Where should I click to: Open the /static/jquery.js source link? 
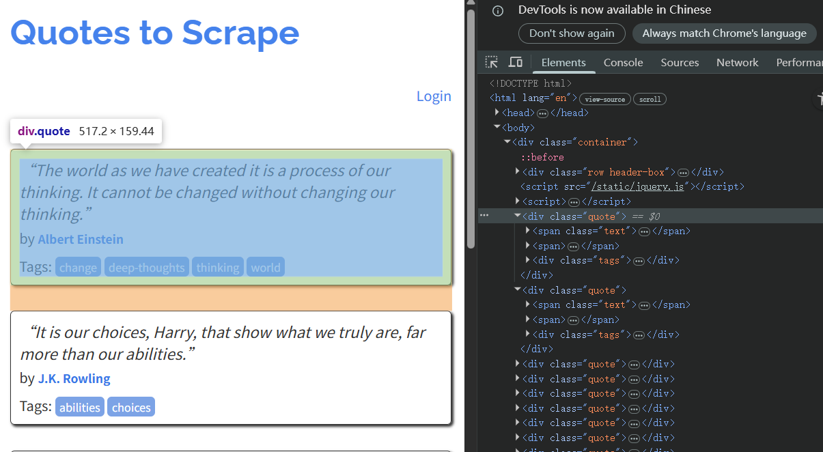tap(639, 186)
